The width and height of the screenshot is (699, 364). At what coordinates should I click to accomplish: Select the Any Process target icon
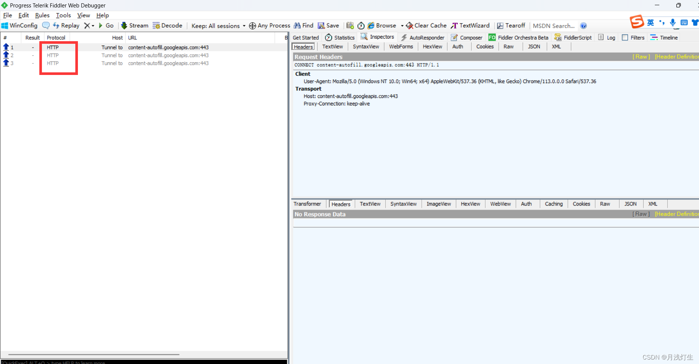click(x=252, y=26)
